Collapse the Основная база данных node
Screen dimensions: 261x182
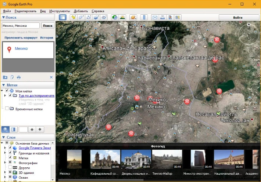point(2,143)
